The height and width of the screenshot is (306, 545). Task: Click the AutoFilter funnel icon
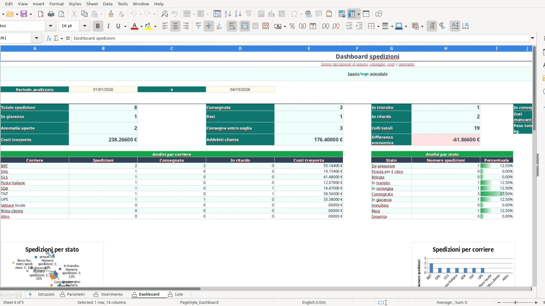(248, 14)
